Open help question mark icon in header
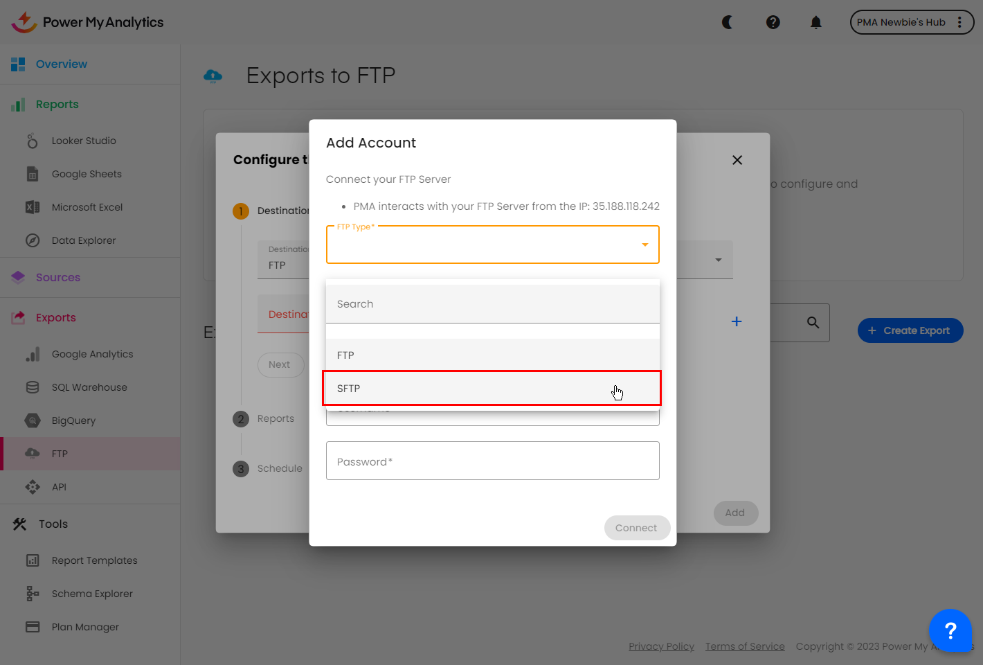 click(x=773, y=22)
